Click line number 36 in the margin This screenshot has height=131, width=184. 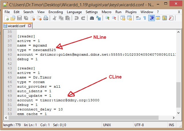10,36
